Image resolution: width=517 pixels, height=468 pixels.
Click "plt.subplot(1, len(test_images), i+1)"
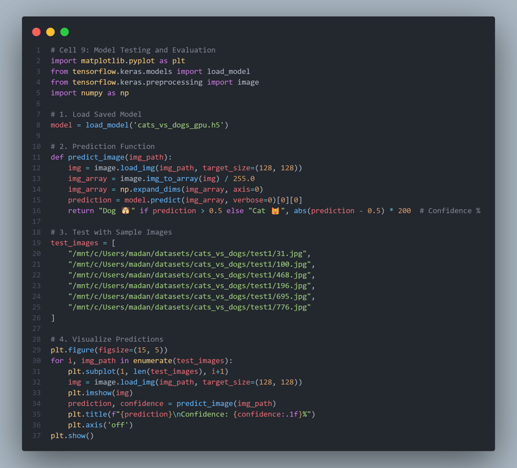coord(148,372)
